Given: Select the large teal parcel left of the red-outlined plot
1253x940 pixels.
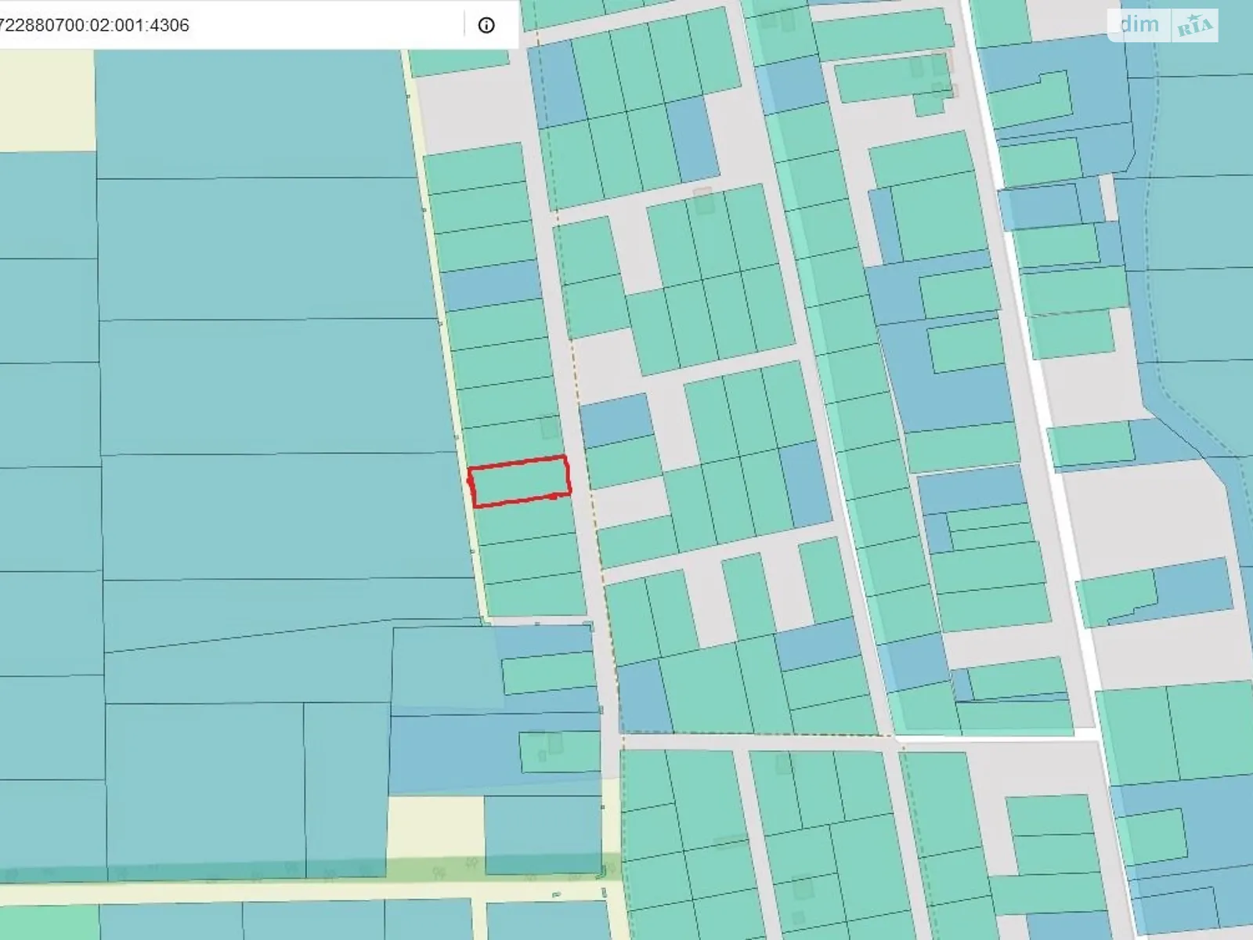Looking at the screenshot, I should click(x=282, y=517).
